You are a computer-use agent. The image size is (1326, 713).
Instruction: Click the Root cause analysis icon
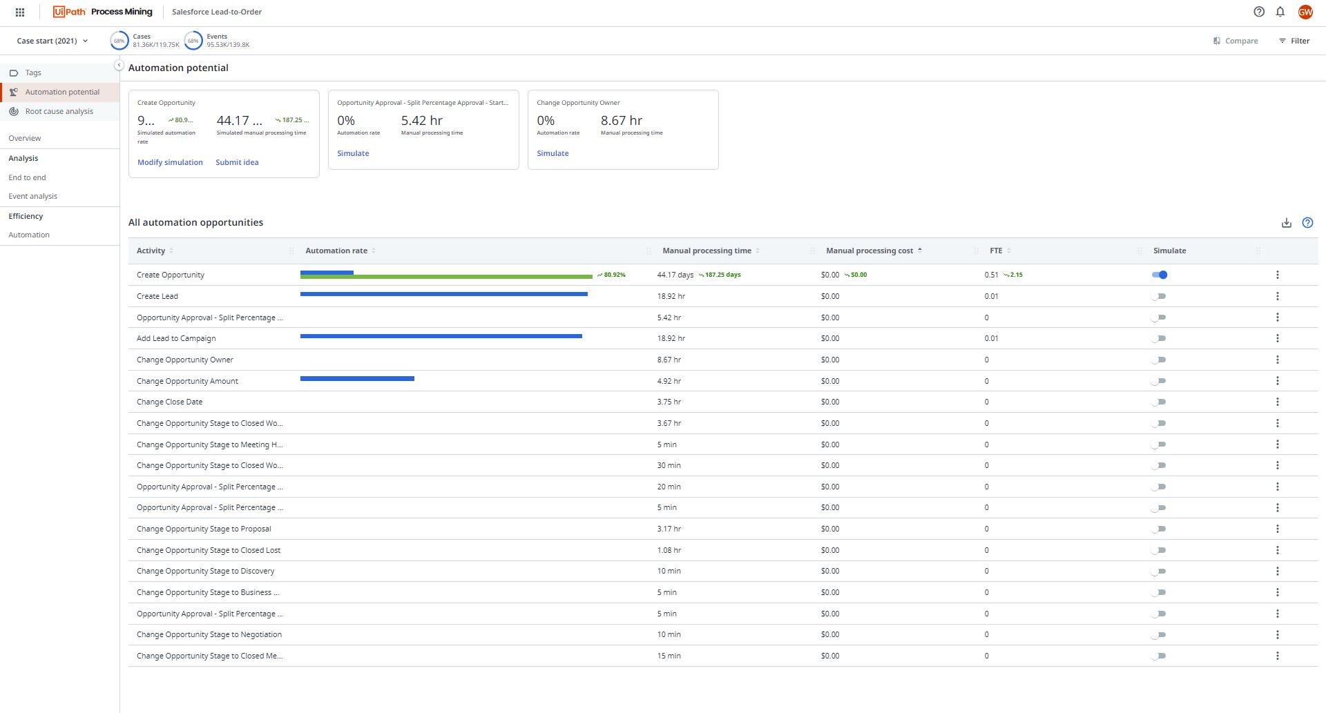[x=13, y=111]
